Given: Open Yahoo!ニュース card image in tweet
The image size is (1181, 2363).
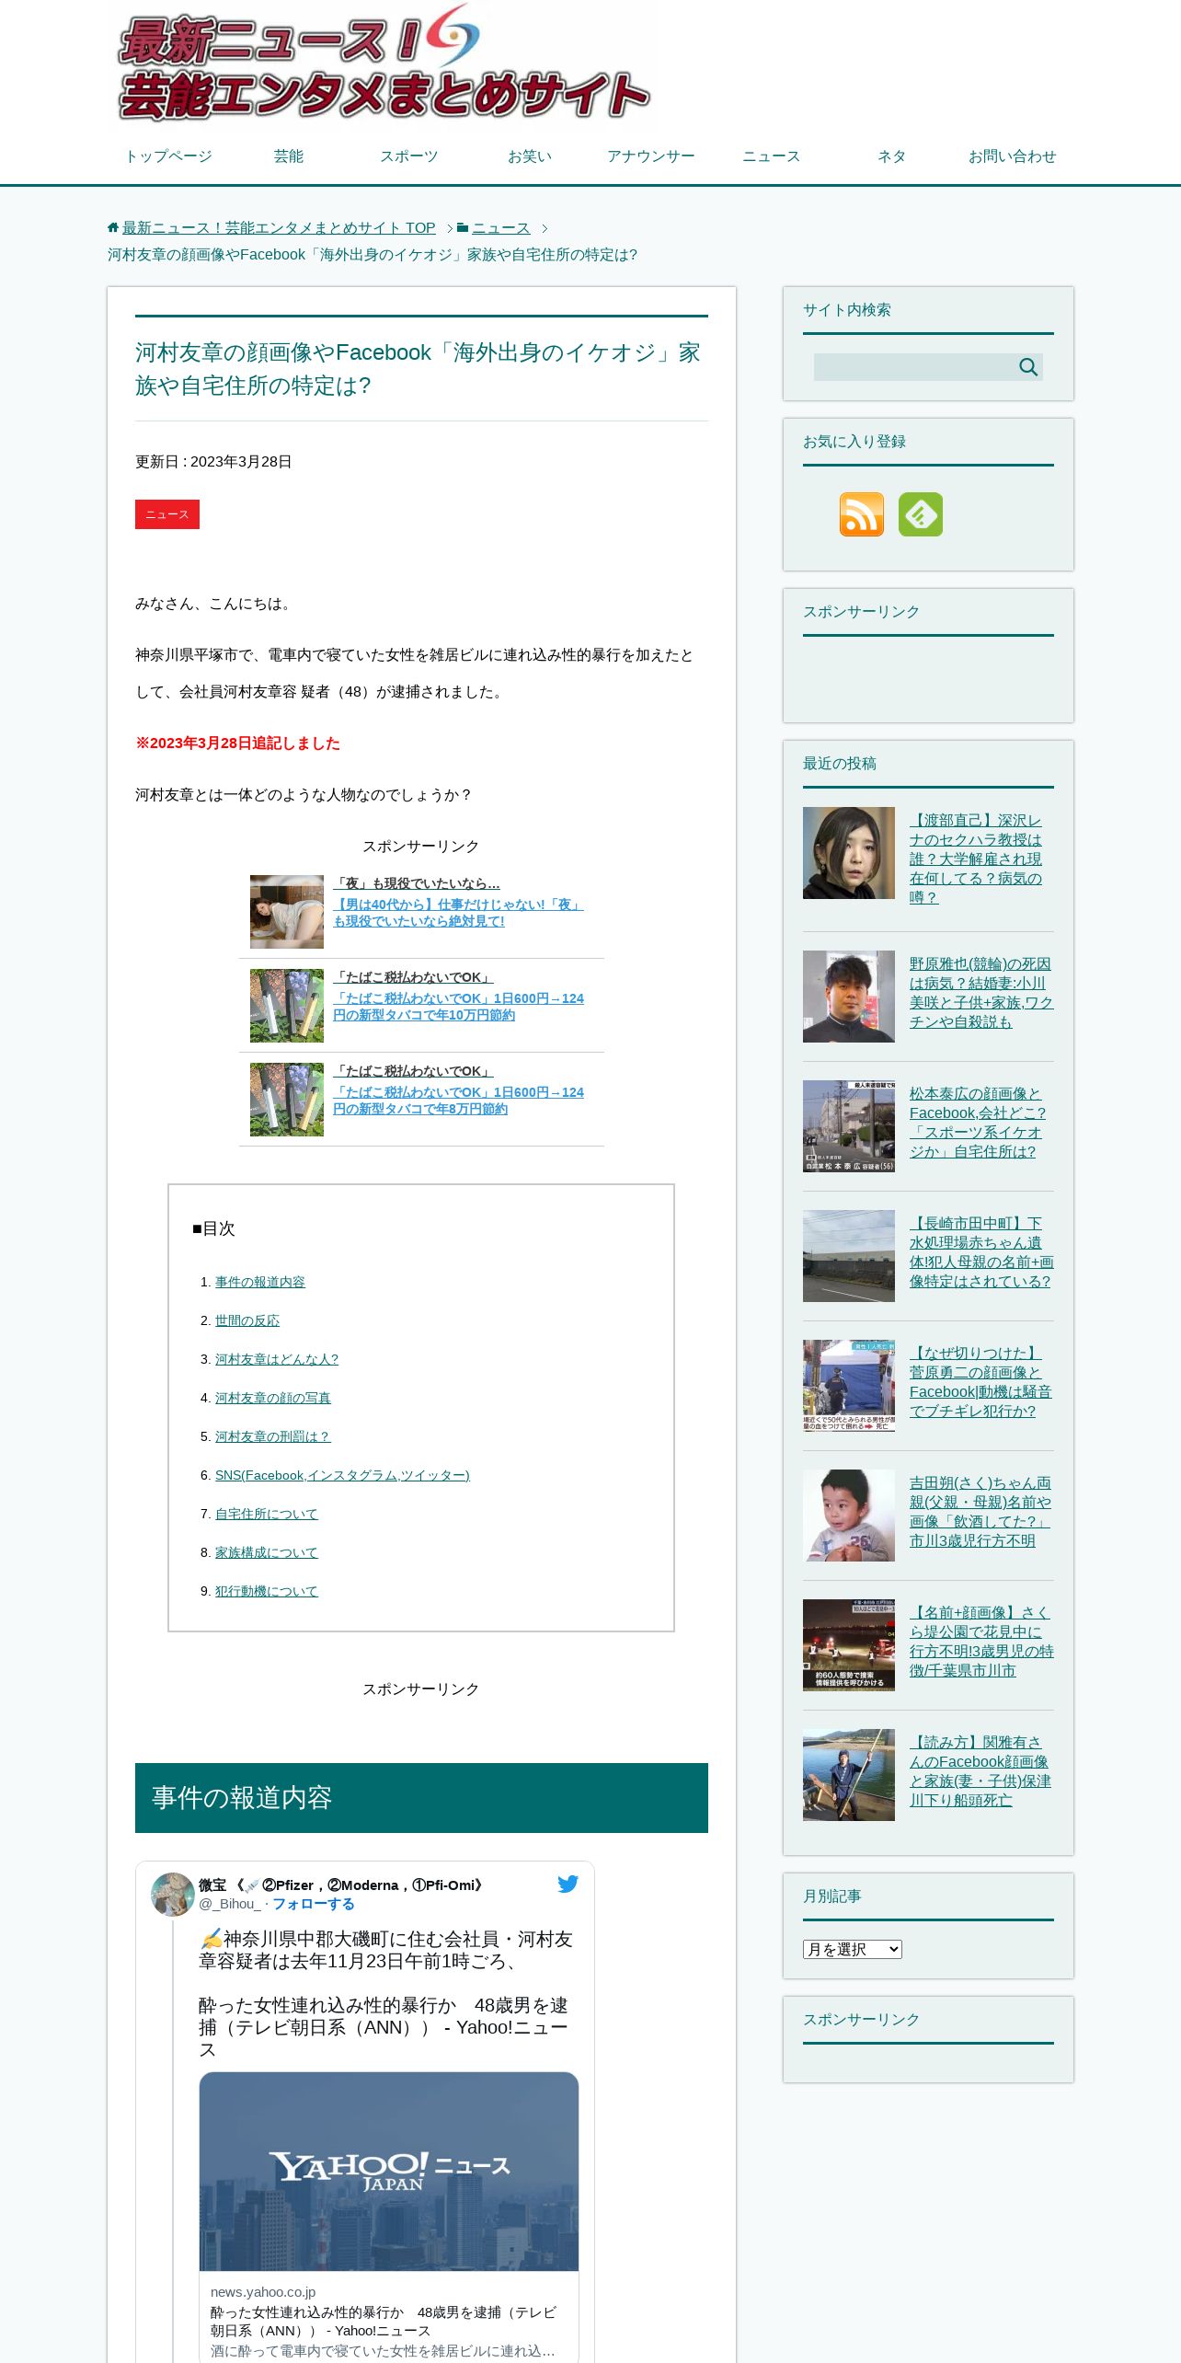Looking at the screenshot, I should [x=389, y=2172].
